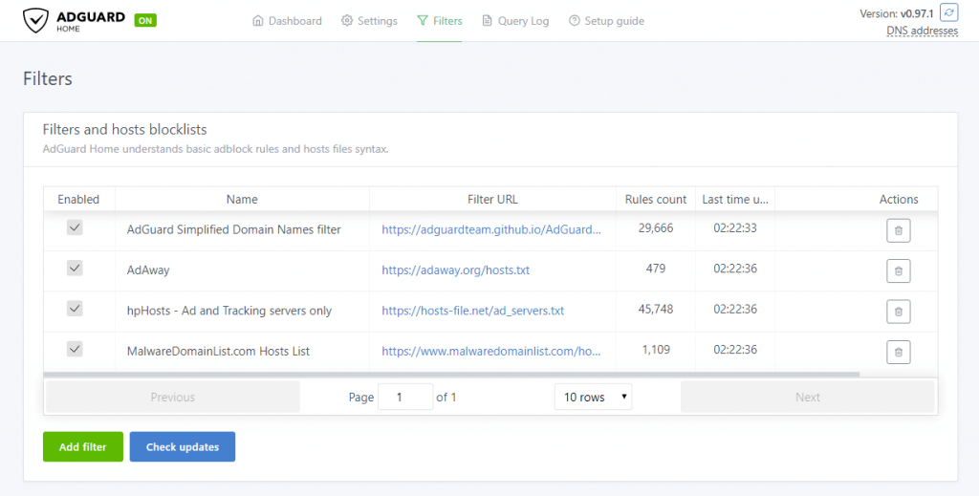This screenshot has width=979, height=496.
Task: Sort by the Filter URL column header
Action: pyautogui.click(x=492, y=200)
